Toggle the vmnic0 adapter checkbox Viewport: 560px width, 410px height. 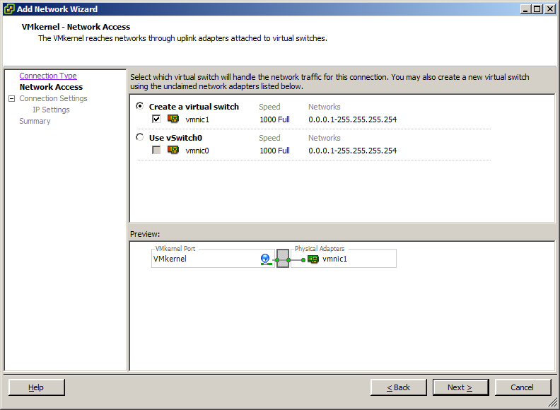(157, 151)
